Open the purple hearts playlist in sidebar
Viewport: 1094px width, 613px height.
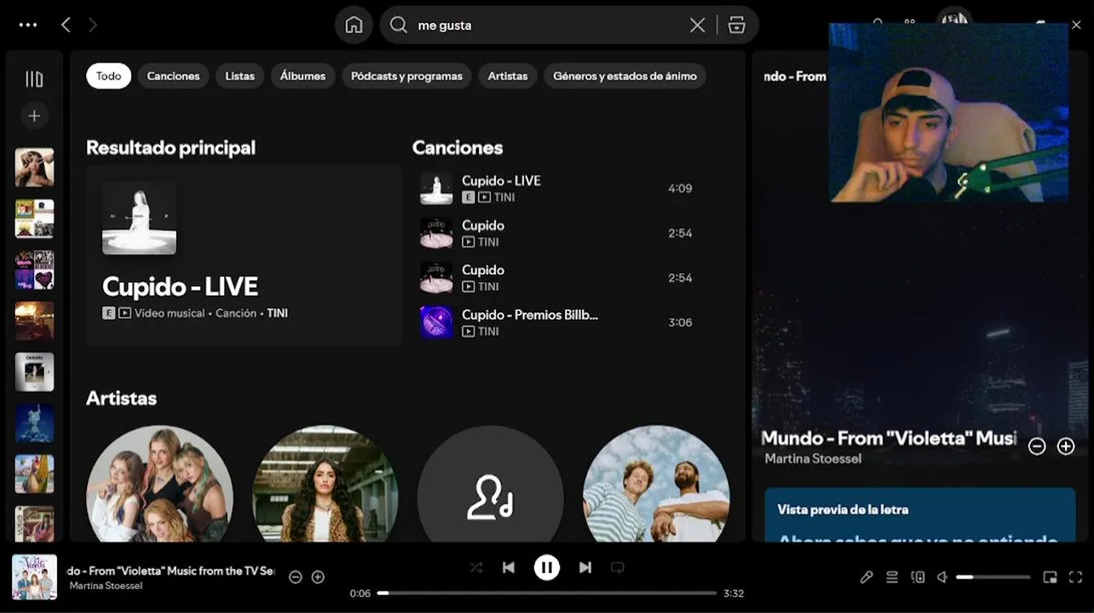tap(34, 270)
